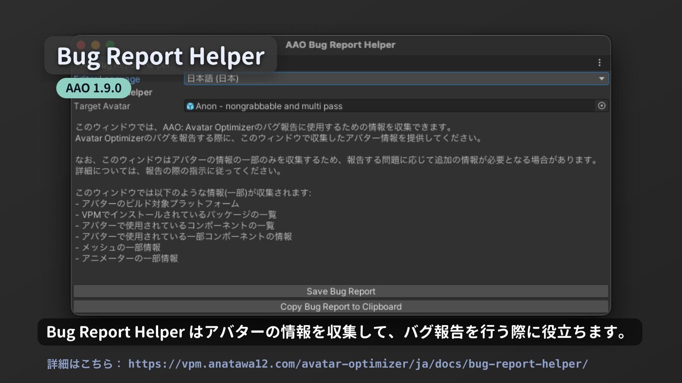The image size is (682, 383).
Task: Open the three-dot window options menu
Action: click(599, 63)
